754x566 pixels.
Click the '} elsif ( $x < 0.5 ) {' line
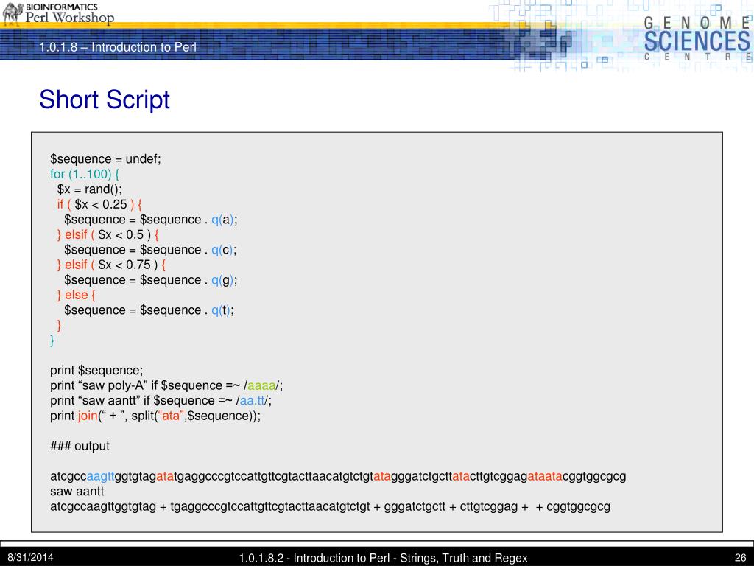coord(108,234)
